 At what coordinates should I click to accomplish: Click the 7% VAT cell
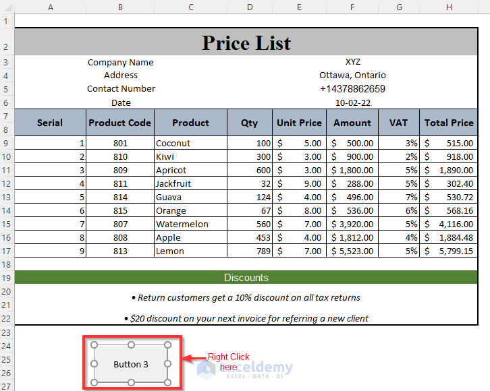click(x=399, y=197)
